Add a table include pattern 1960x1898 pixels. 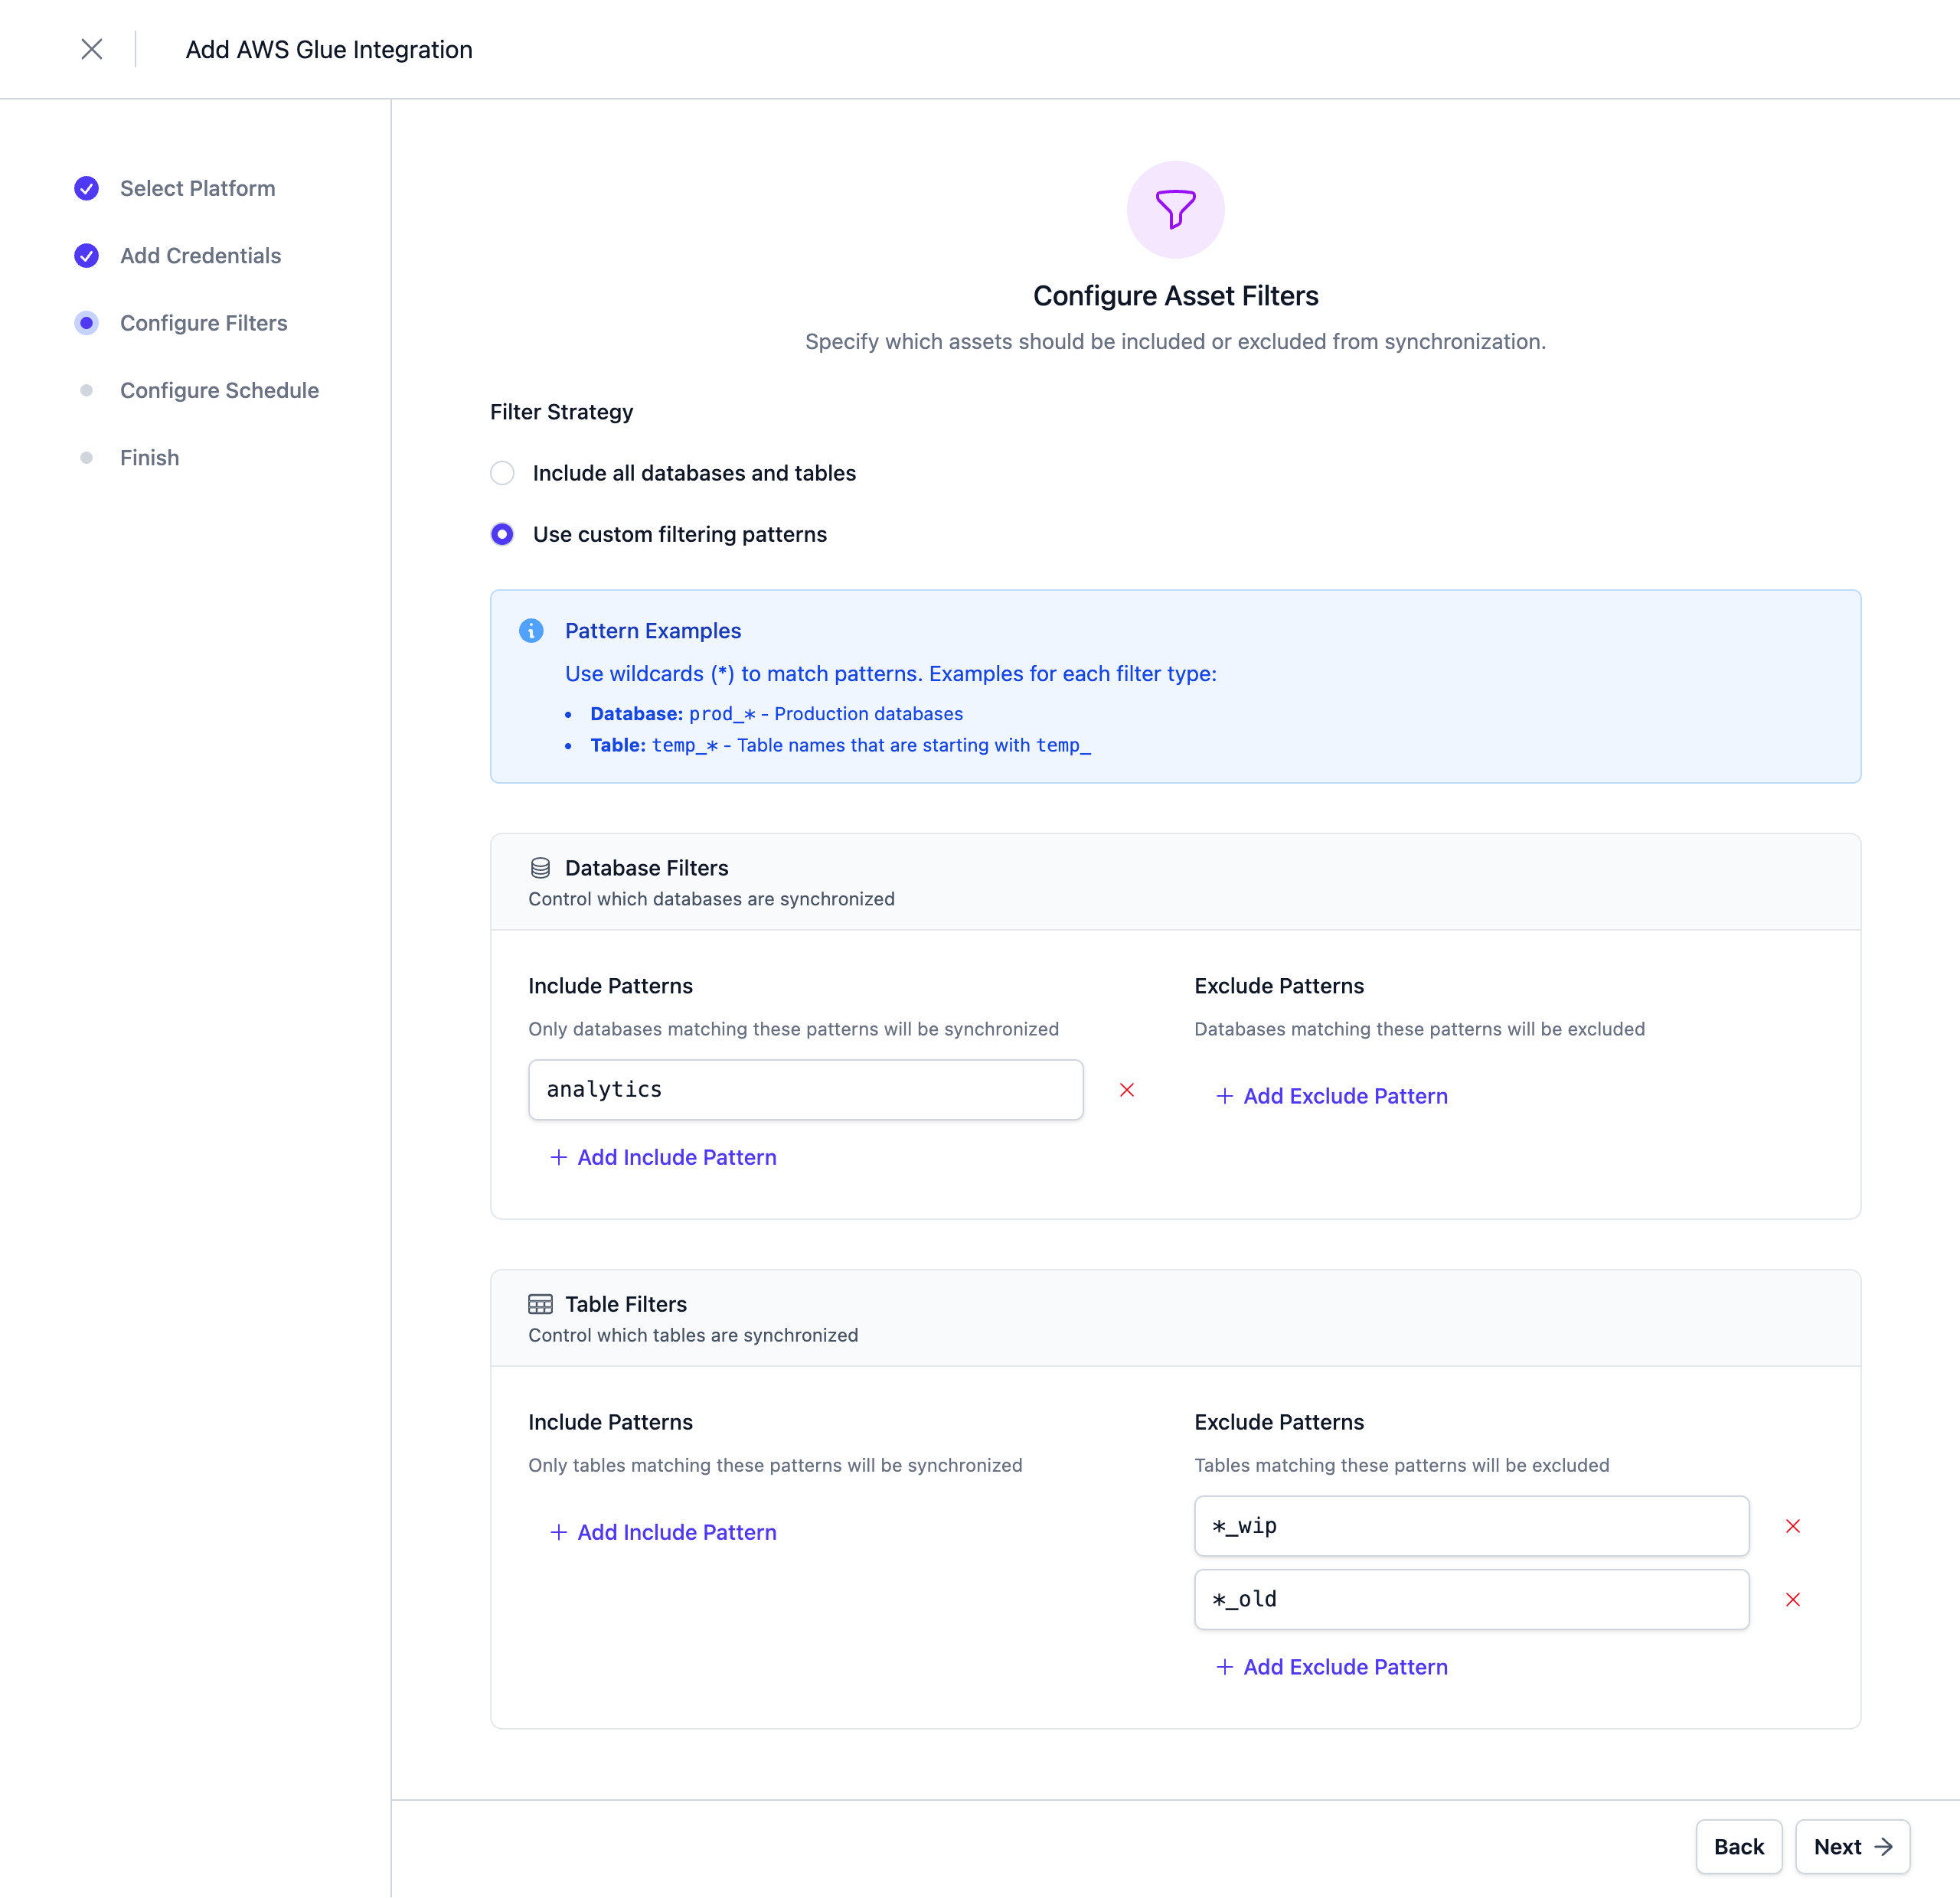(x=663, y=1531)
